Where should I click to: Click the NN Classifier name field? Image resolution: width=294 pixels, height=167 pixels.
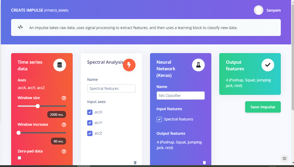pyautogui.click(x=180, y=96)
